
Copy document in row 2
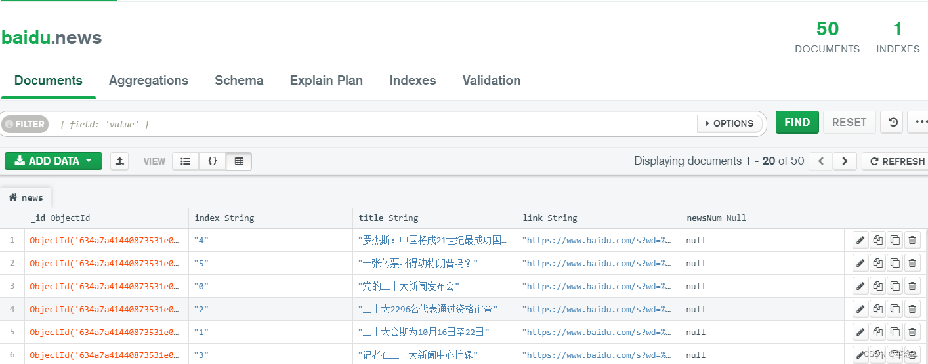pyautogui.click(x=877, y=263)
